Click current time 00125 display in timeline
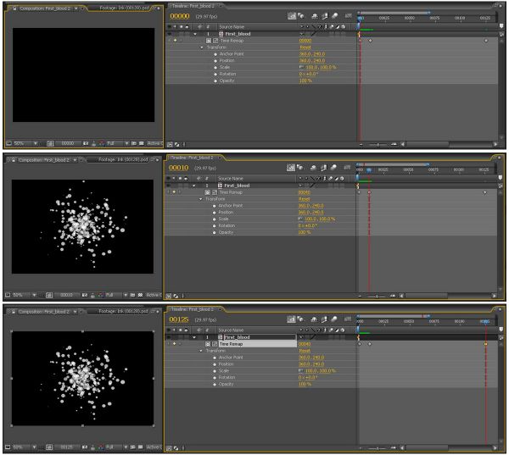The height and width of the screenshot is (455, 509). click(x=178, y=319)
